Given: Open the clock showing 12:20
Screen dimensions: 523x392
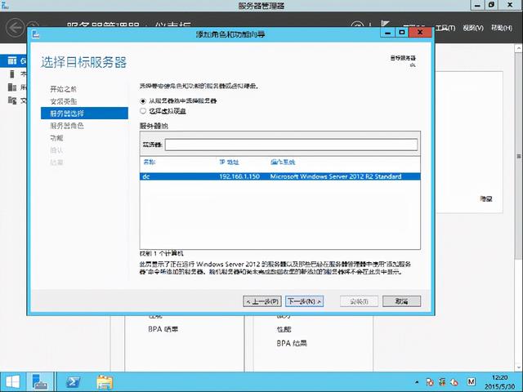Looking at the screenshot, I should pyautogui.click(x=499, y=382).
